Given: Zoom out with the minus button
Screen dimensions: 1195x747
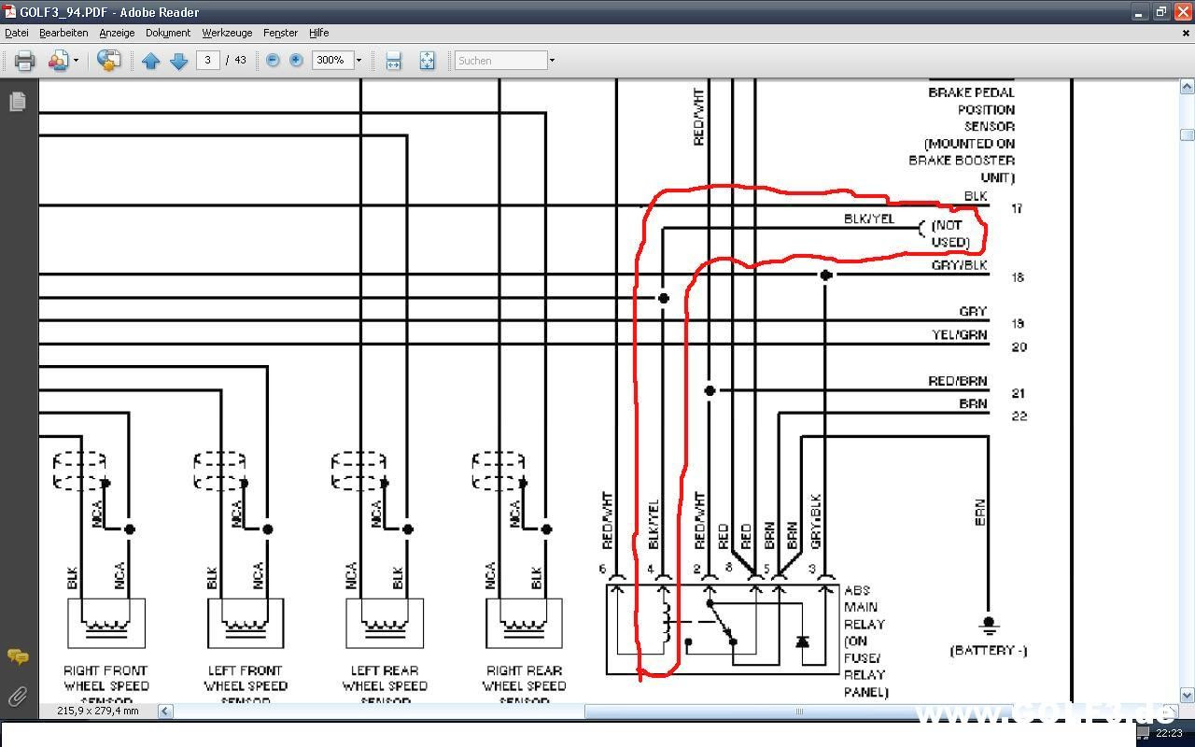Looking at the screenshot, I should 273,60.
